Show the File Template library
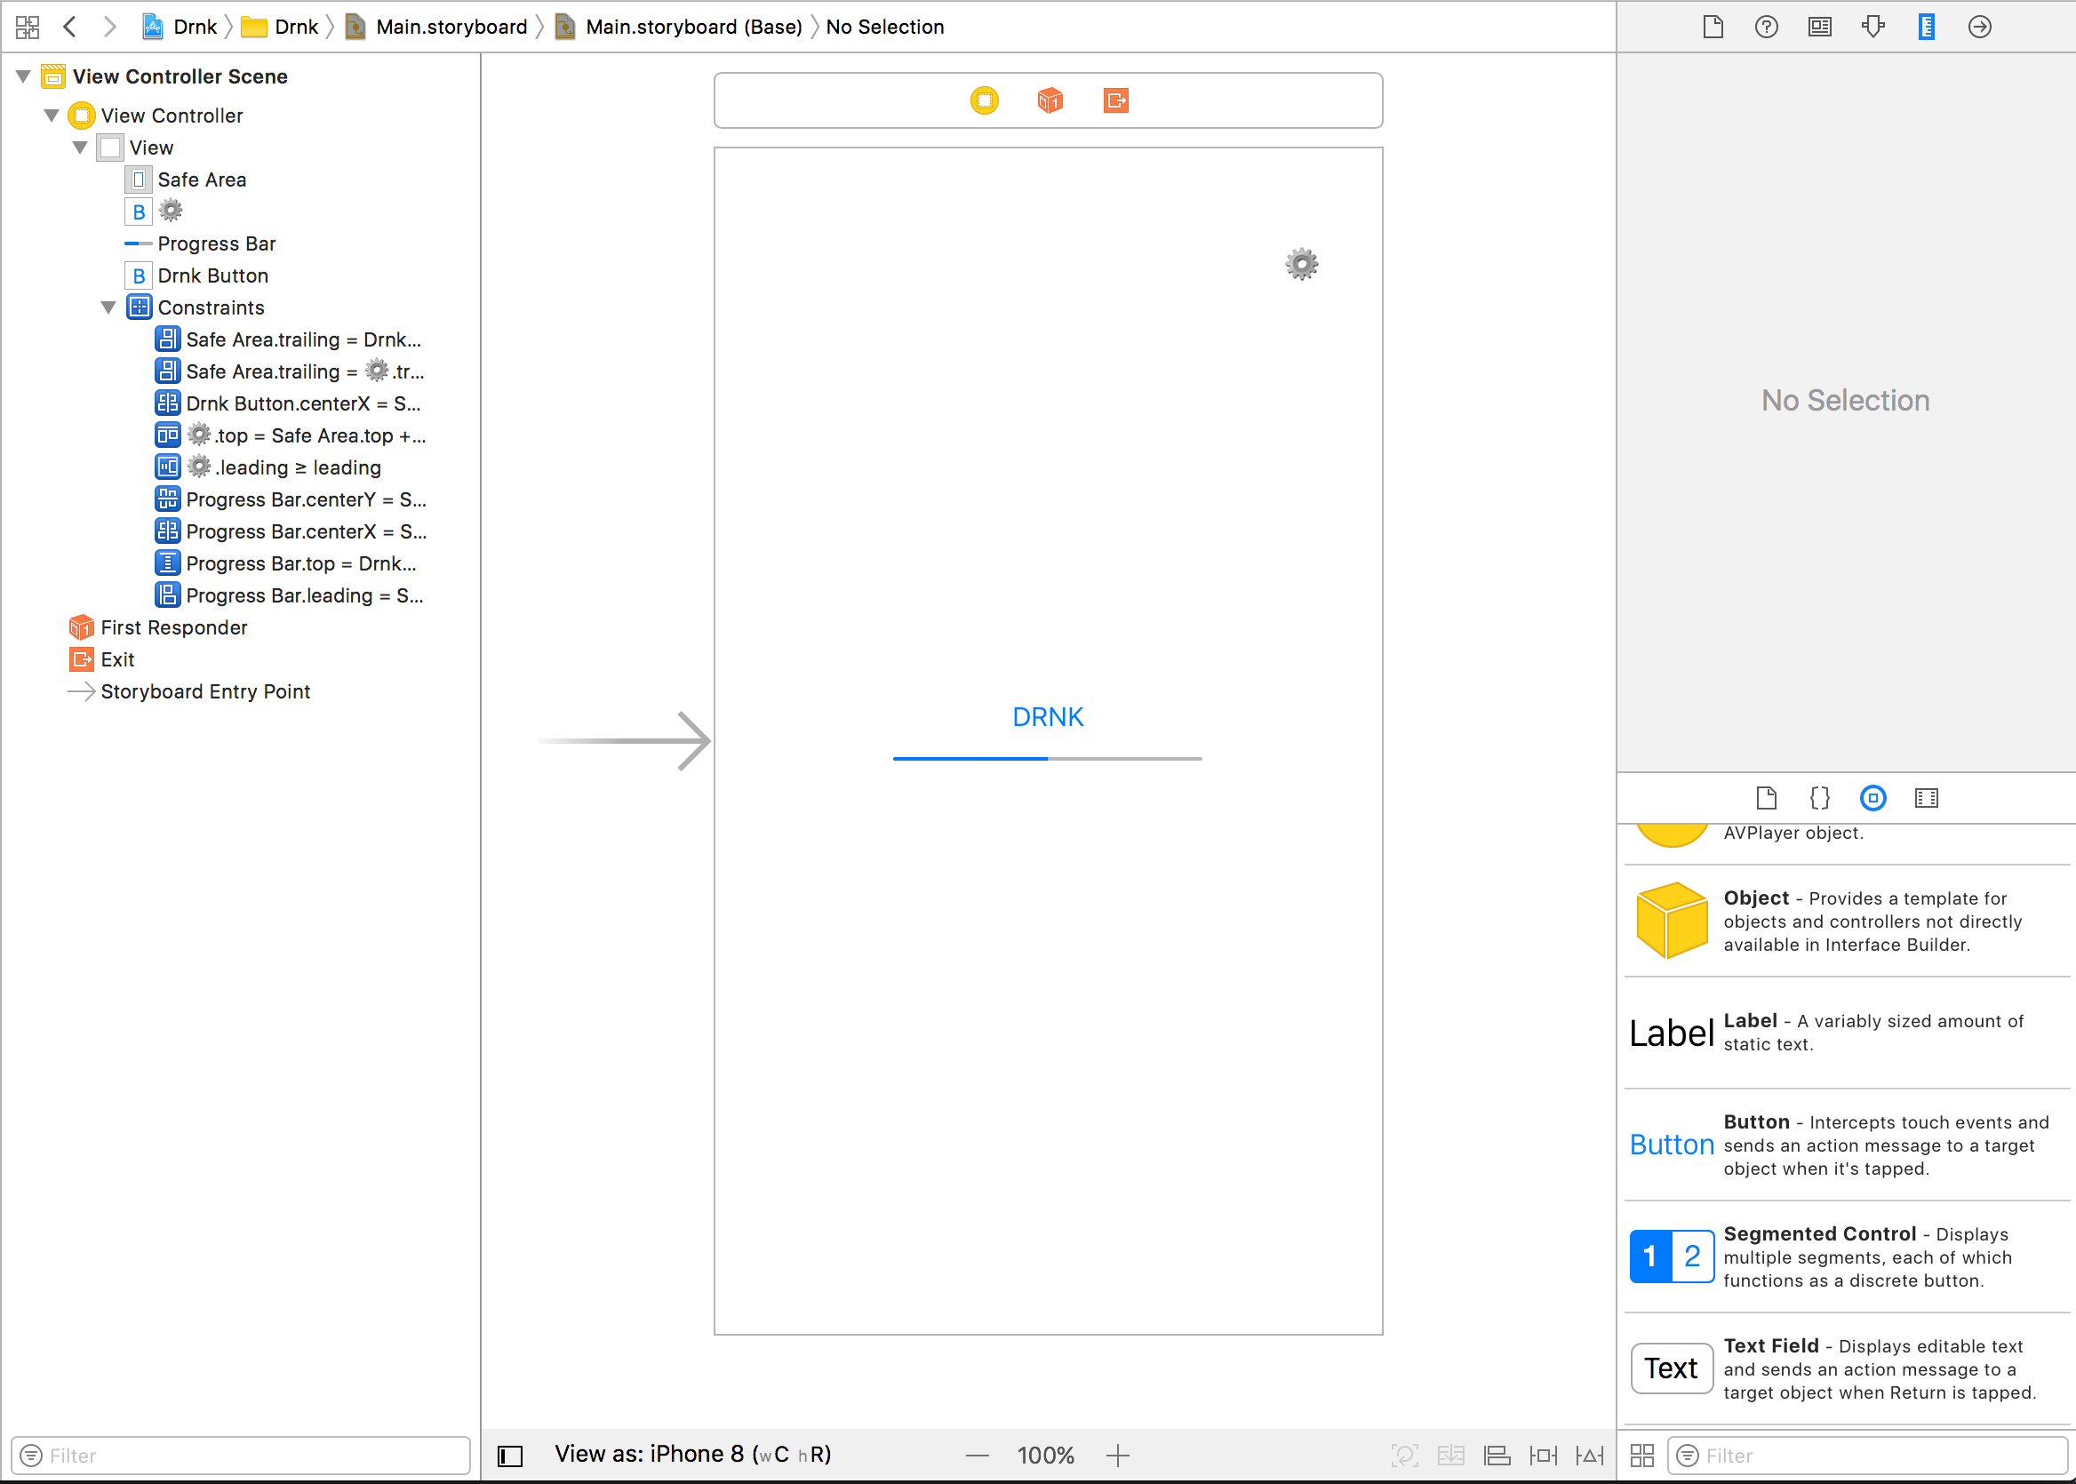 tap(1766, 798)
